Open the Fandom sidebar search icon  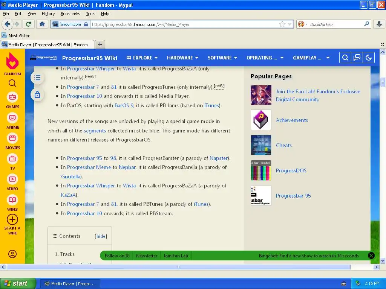(12, 84)
